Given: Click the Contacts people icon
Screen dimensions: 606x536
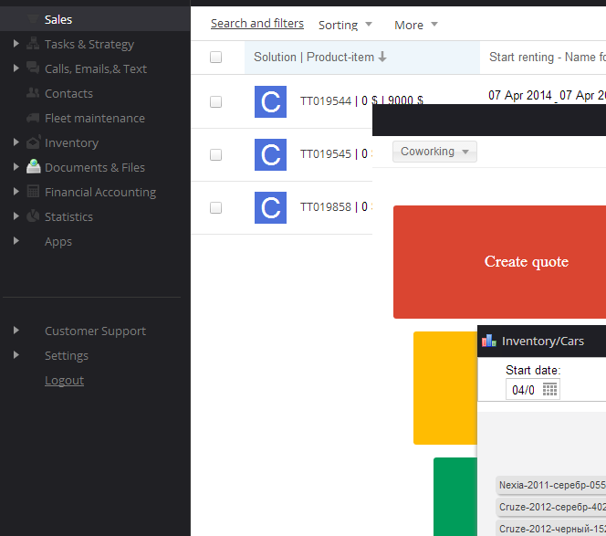Looking at the screenshot, I should [x=33, y=93].
